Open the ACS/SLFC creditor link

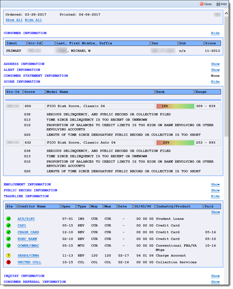(x=26, y=219)
